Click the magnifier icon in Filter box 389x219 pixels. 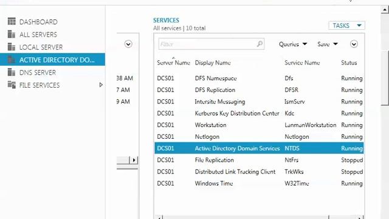[x=260, y=44]
